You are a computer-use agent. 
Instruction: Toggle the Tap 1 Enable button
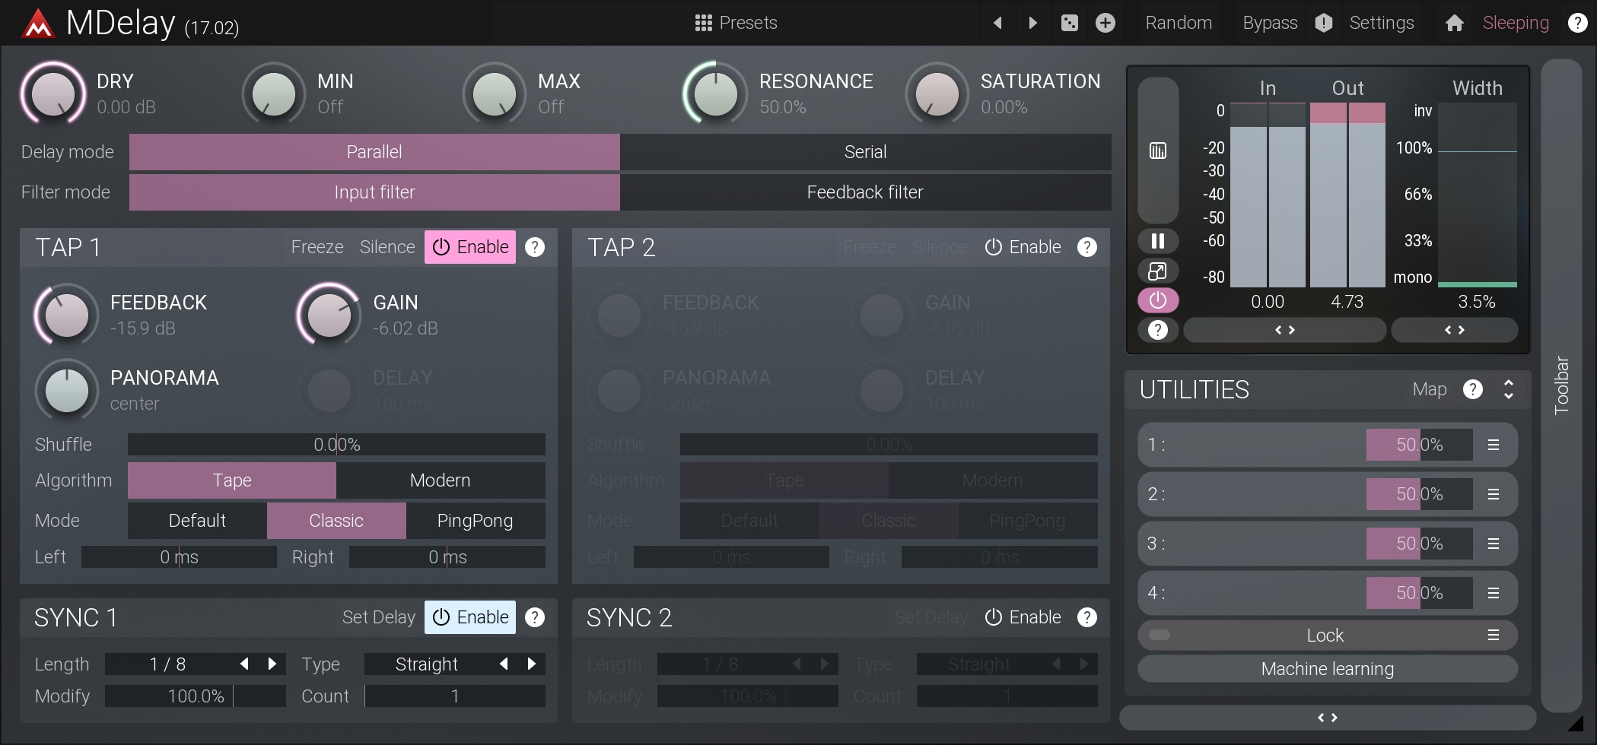tap(470, 247)
